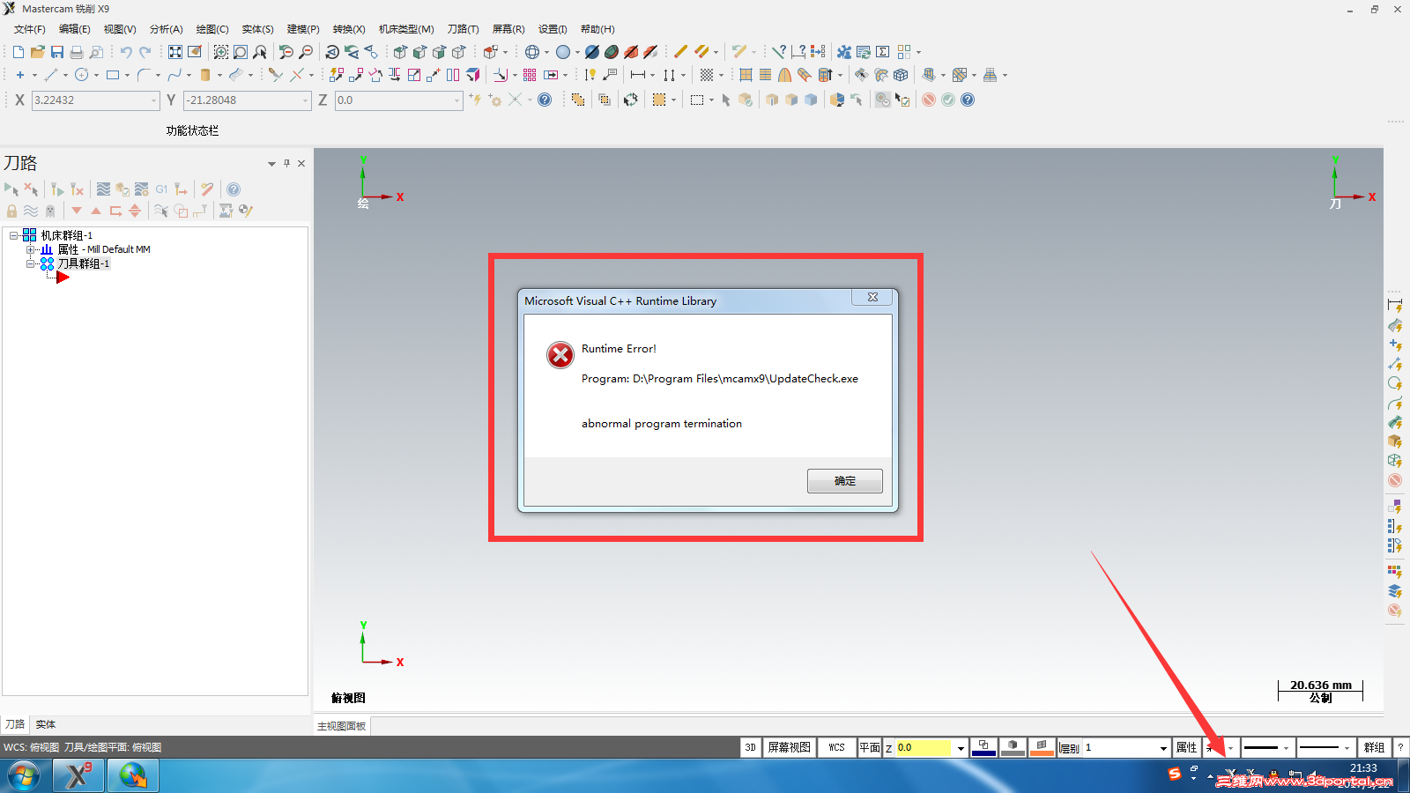This screenshot has width=1410, height=793.
Task: Open the 层别 level dropdown in status bar
Action: point(1163,748)
